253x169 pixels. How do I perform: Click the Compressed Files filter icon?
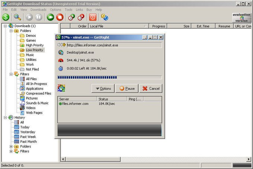click(22, 93)
